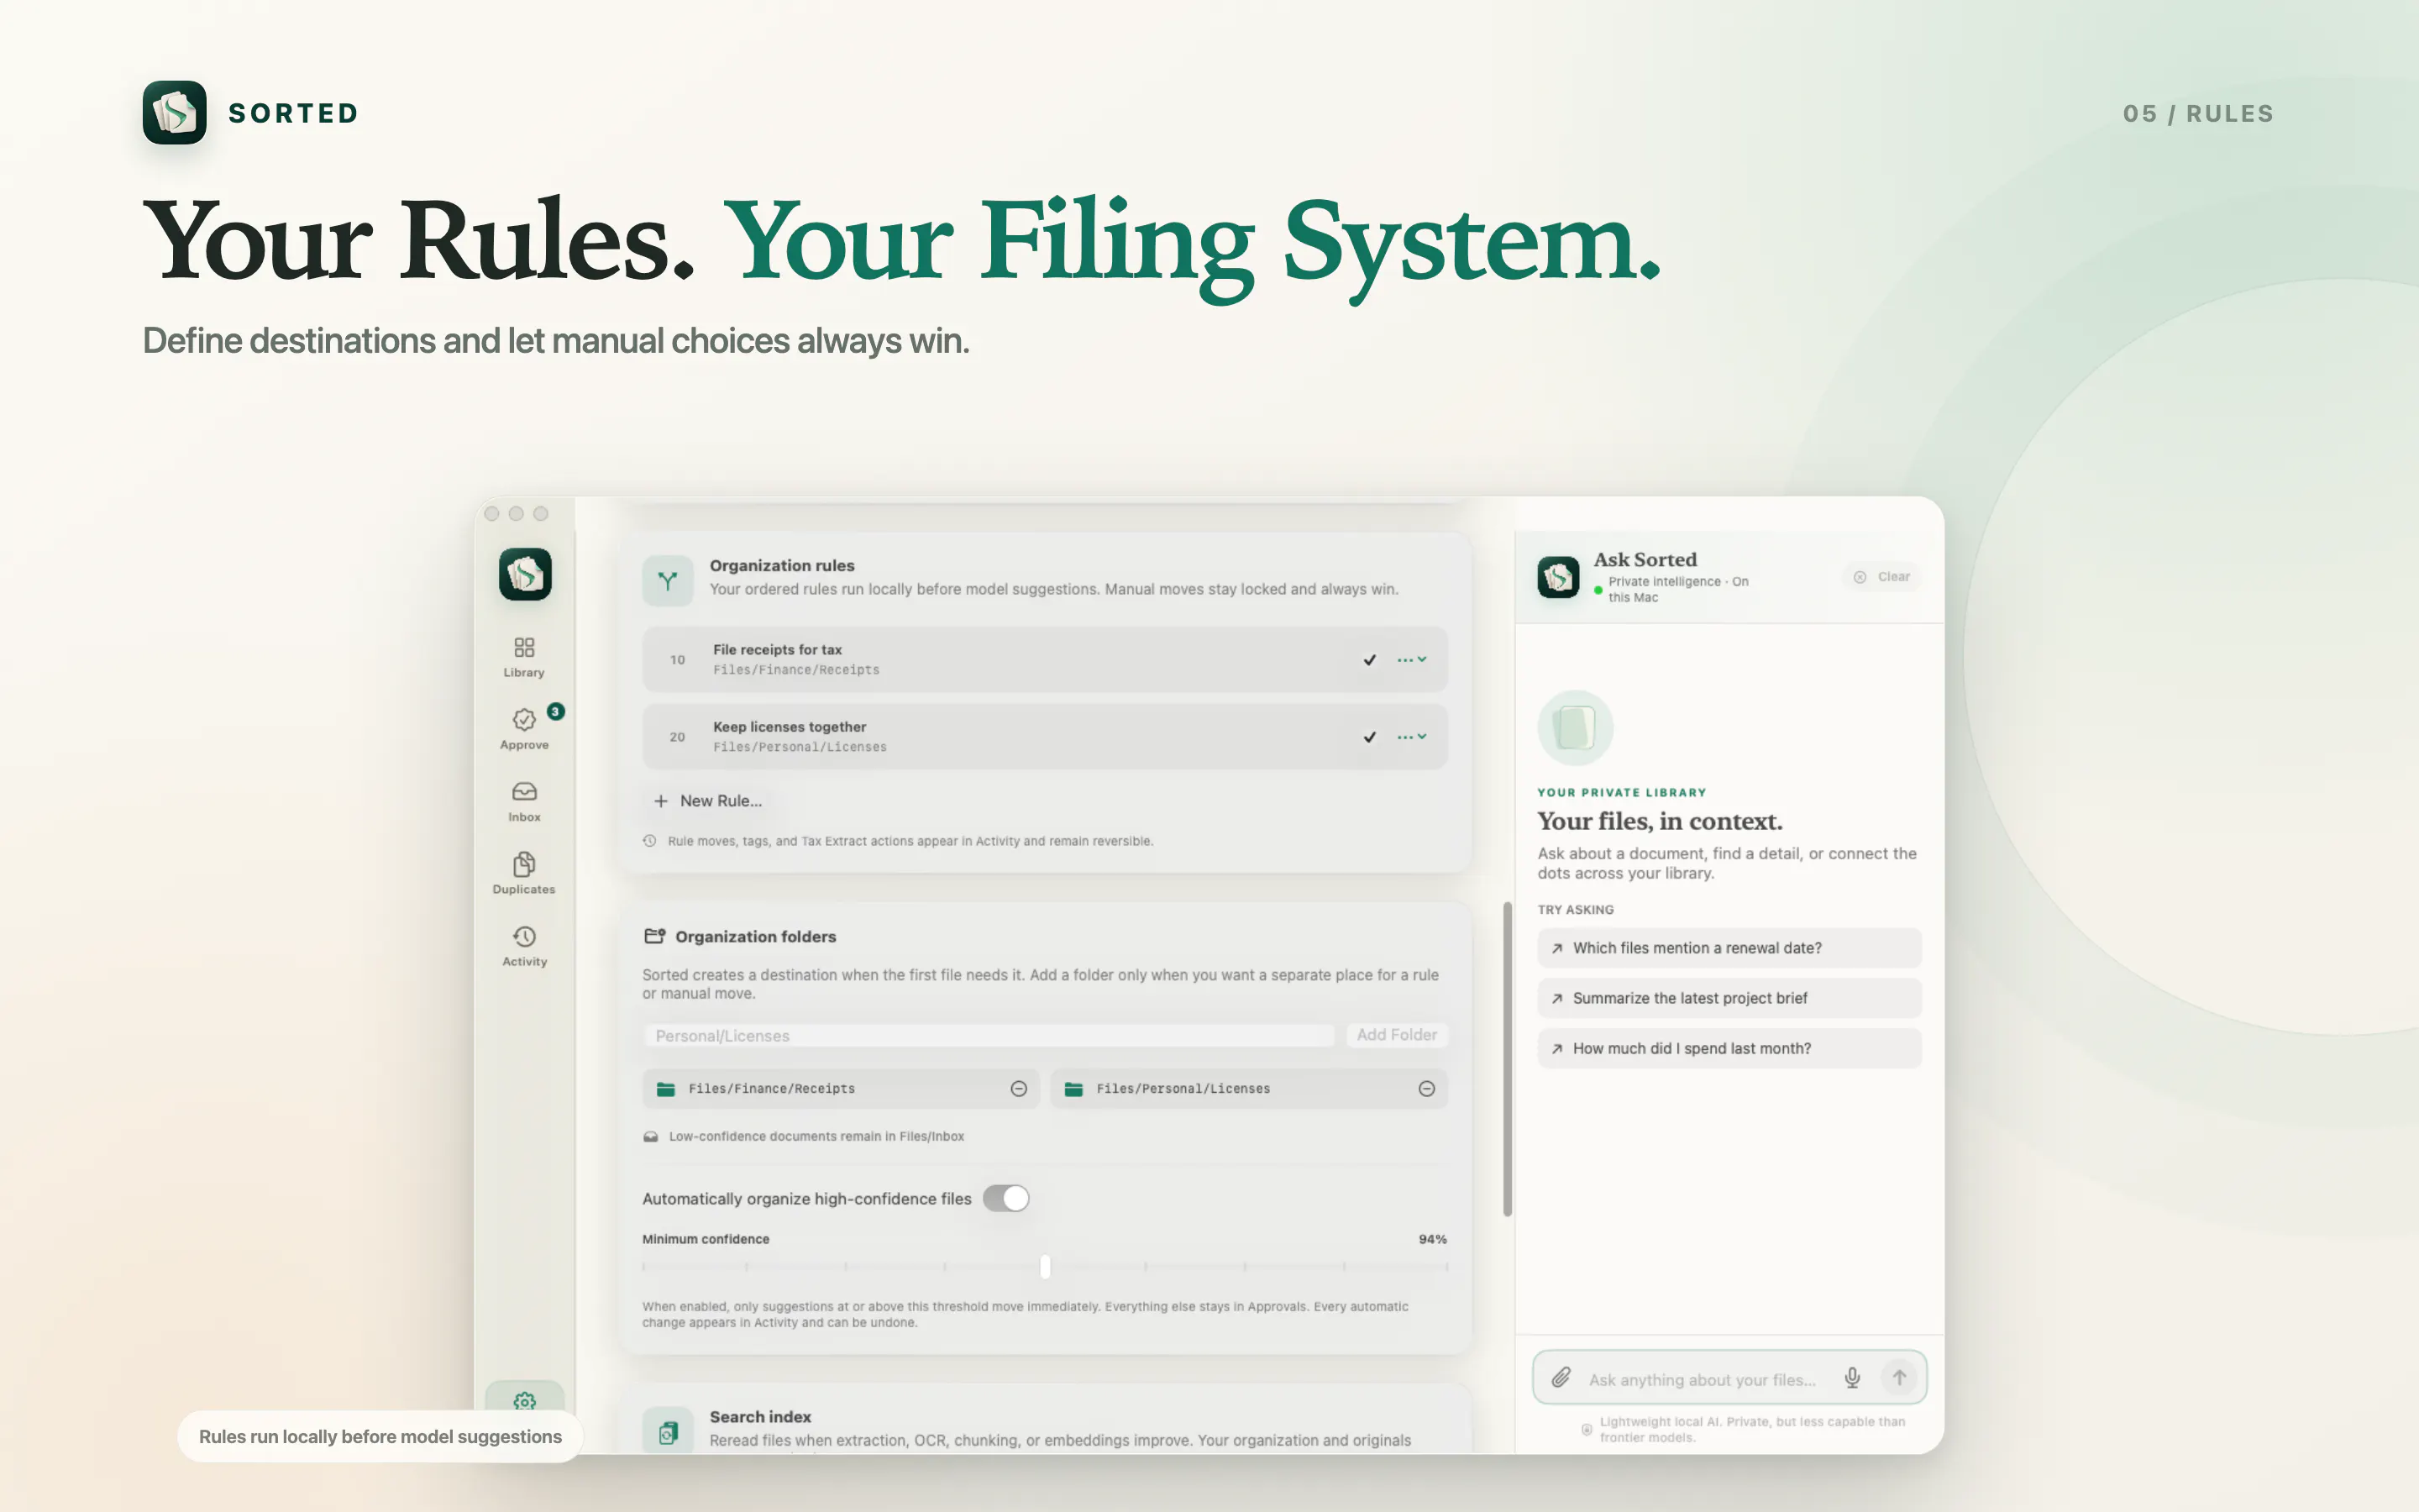Image resolution: width=2419 pixels, height=1512 pixels.
Task: Select the Keep licenses together rule row
Action: pos(1045,737)
